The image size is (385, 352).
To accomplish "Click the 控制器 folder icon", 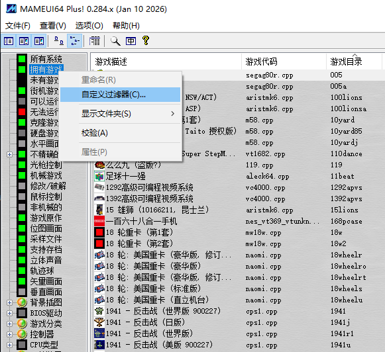I will tap(22, 334).
